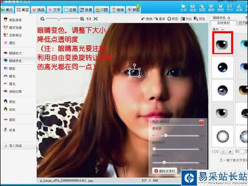
Task: Select the 在线素材 online materials tab
Action: pyautogui.click(x=223, y=23)
